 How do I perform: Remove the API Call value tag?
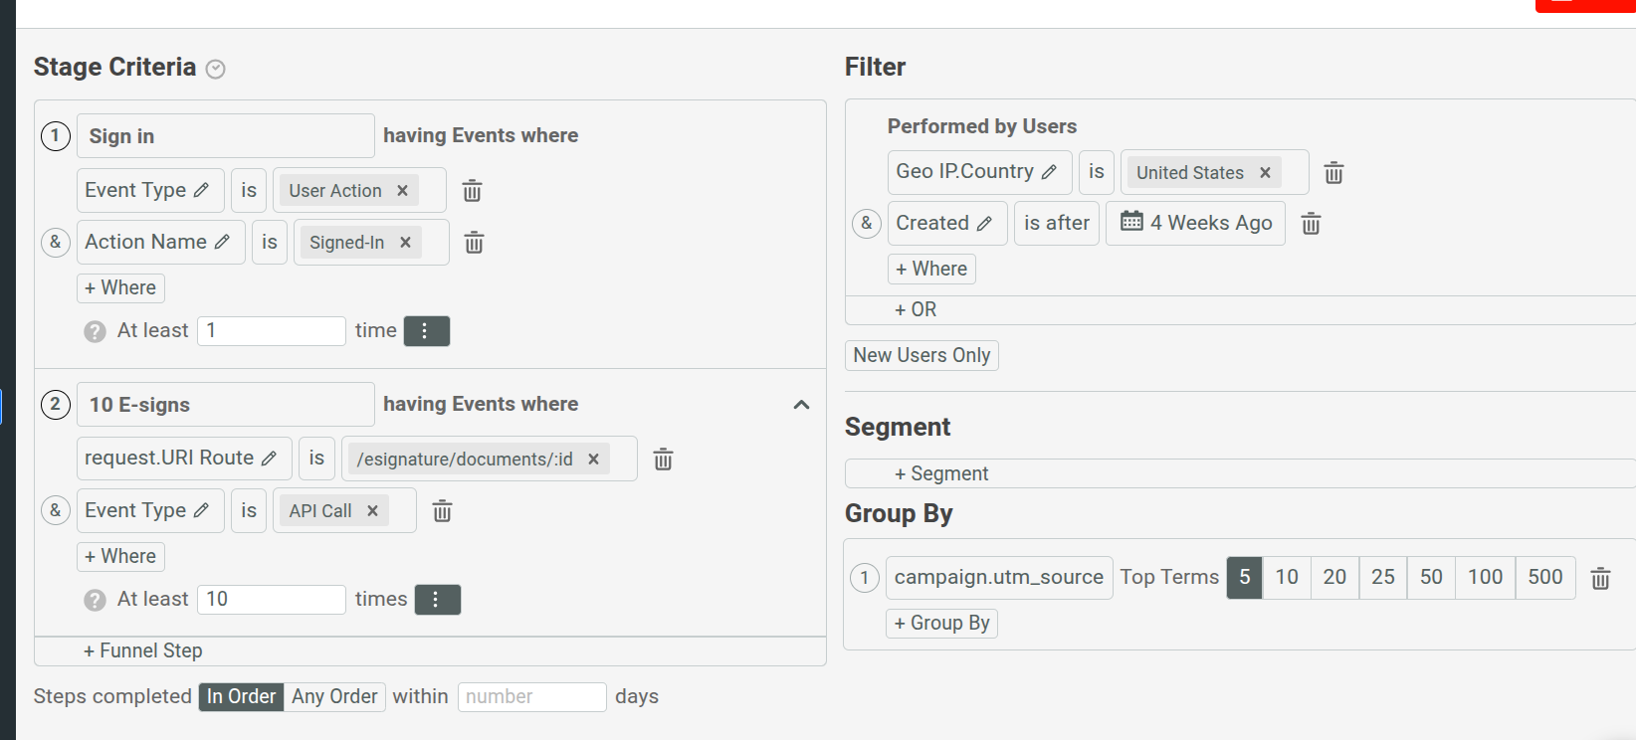coord(373,511)
